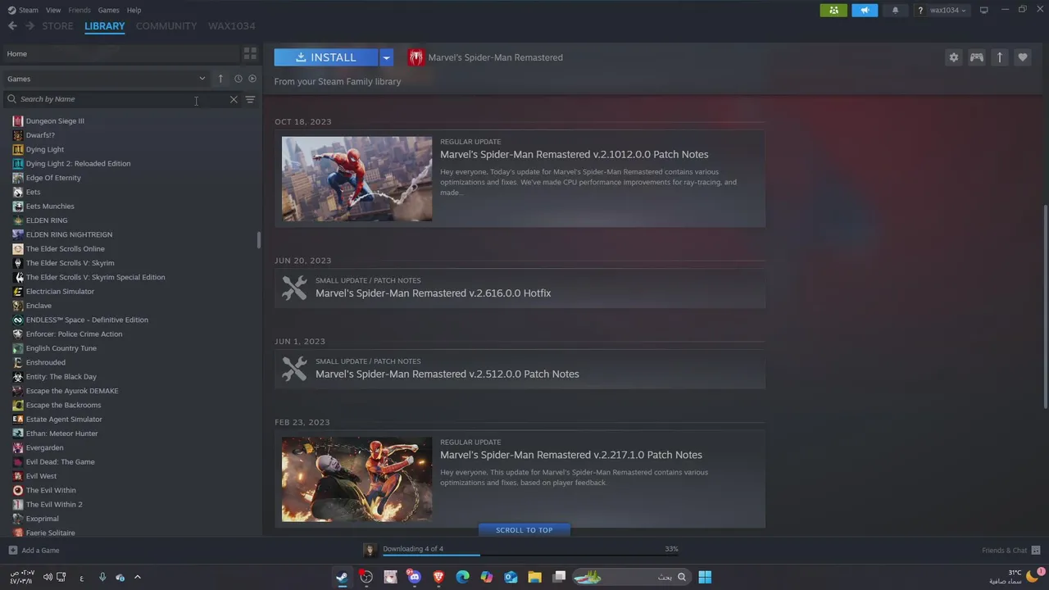Open Discord from the taskbar
Image resolution: width=1049 pixels, height=590 pixels.
pyautogui.click(x=414, y=577)
